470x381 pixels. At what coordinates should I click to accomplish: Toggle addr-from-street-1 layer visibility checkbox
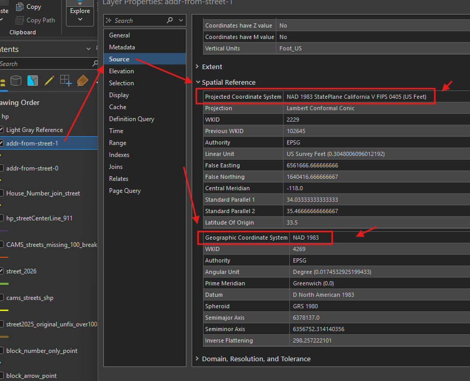click(1, 143)
